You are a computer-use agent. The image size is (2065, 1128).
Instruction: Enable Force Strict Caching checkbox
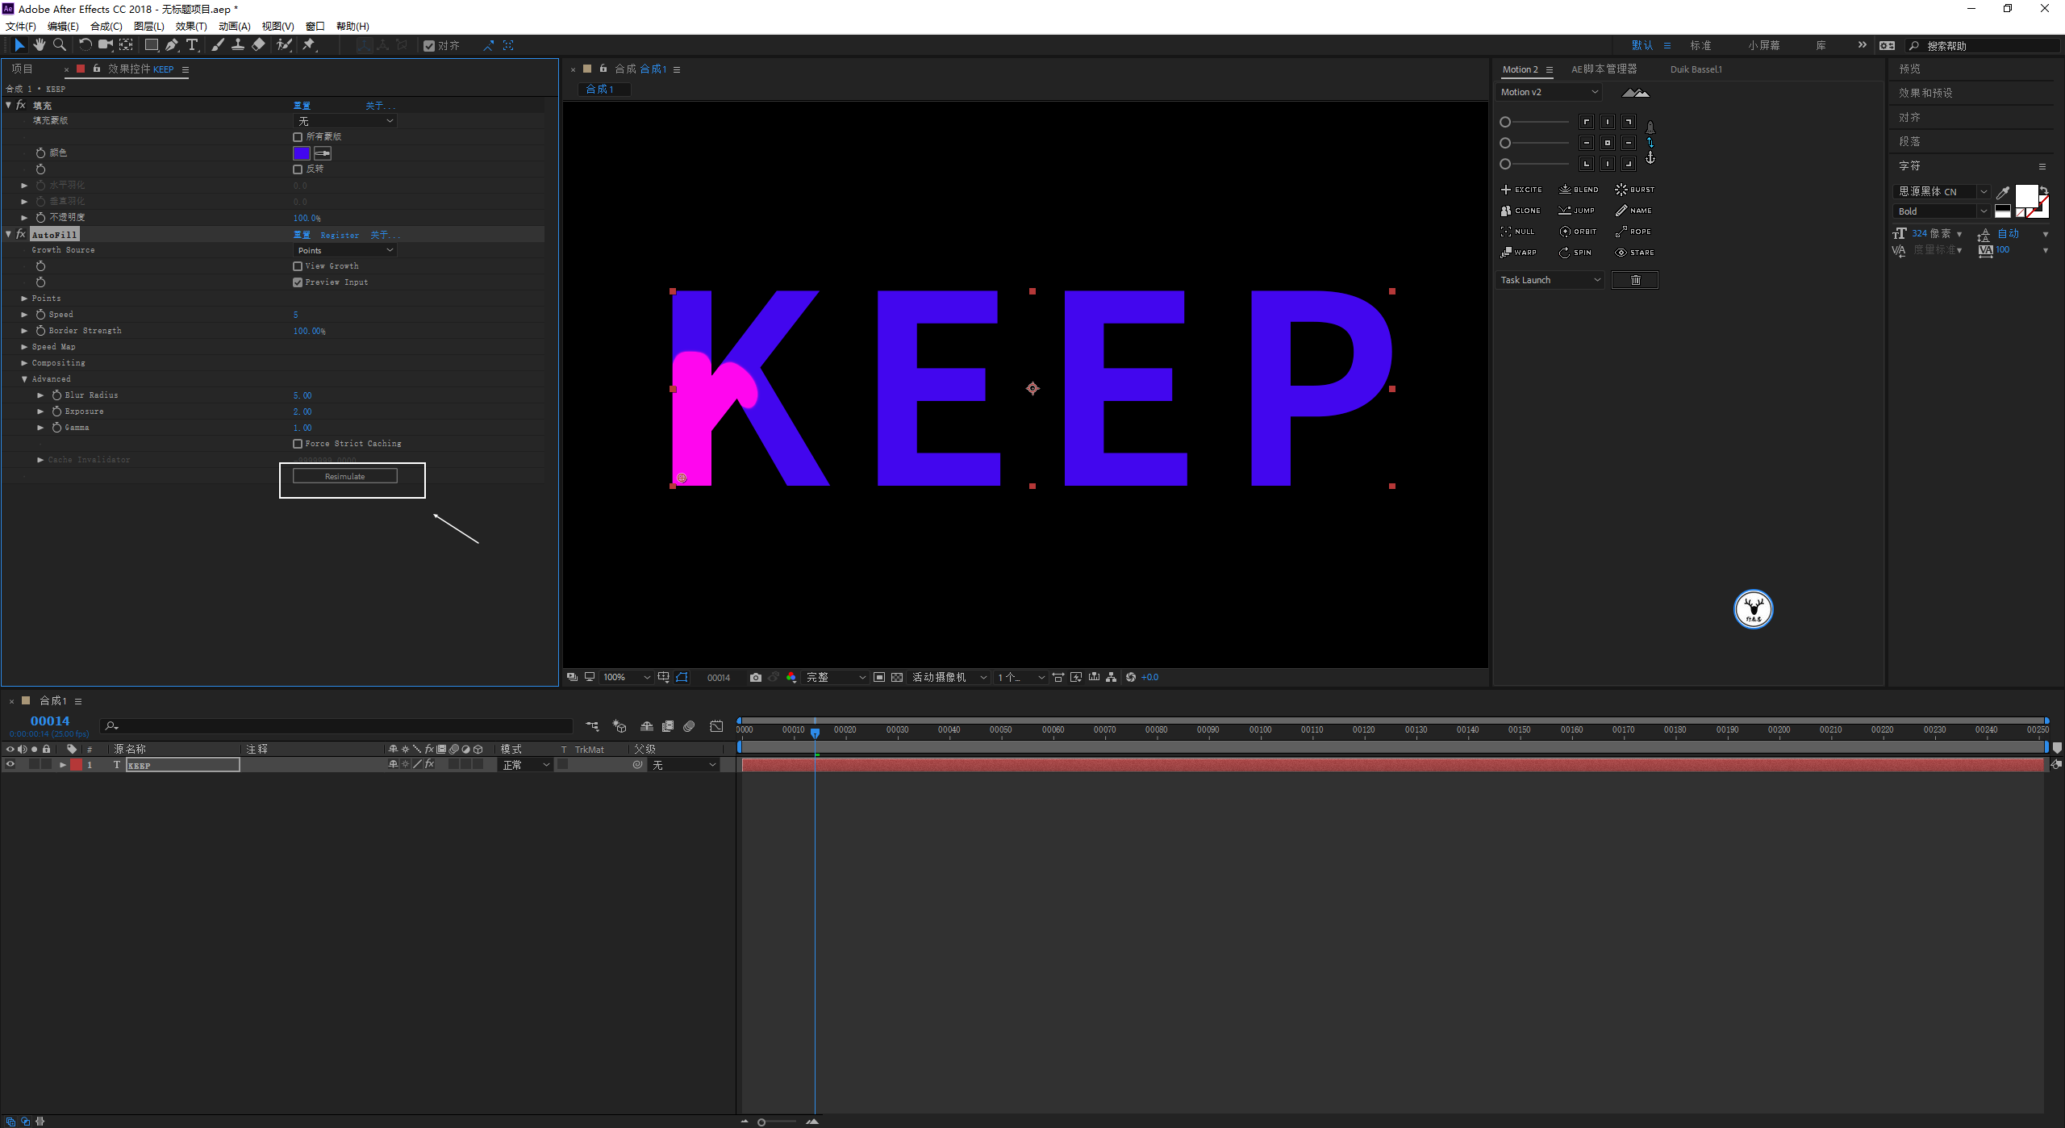click(x=298, y=444)
